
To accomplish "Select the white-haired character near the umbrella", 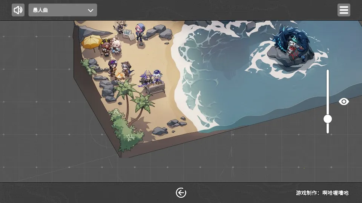I will tap(115, 46).
